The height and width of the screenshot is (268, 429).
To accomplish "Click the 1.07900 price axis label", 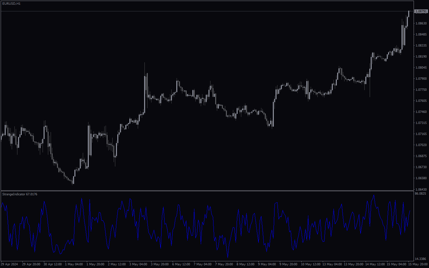I will [421, 79].
